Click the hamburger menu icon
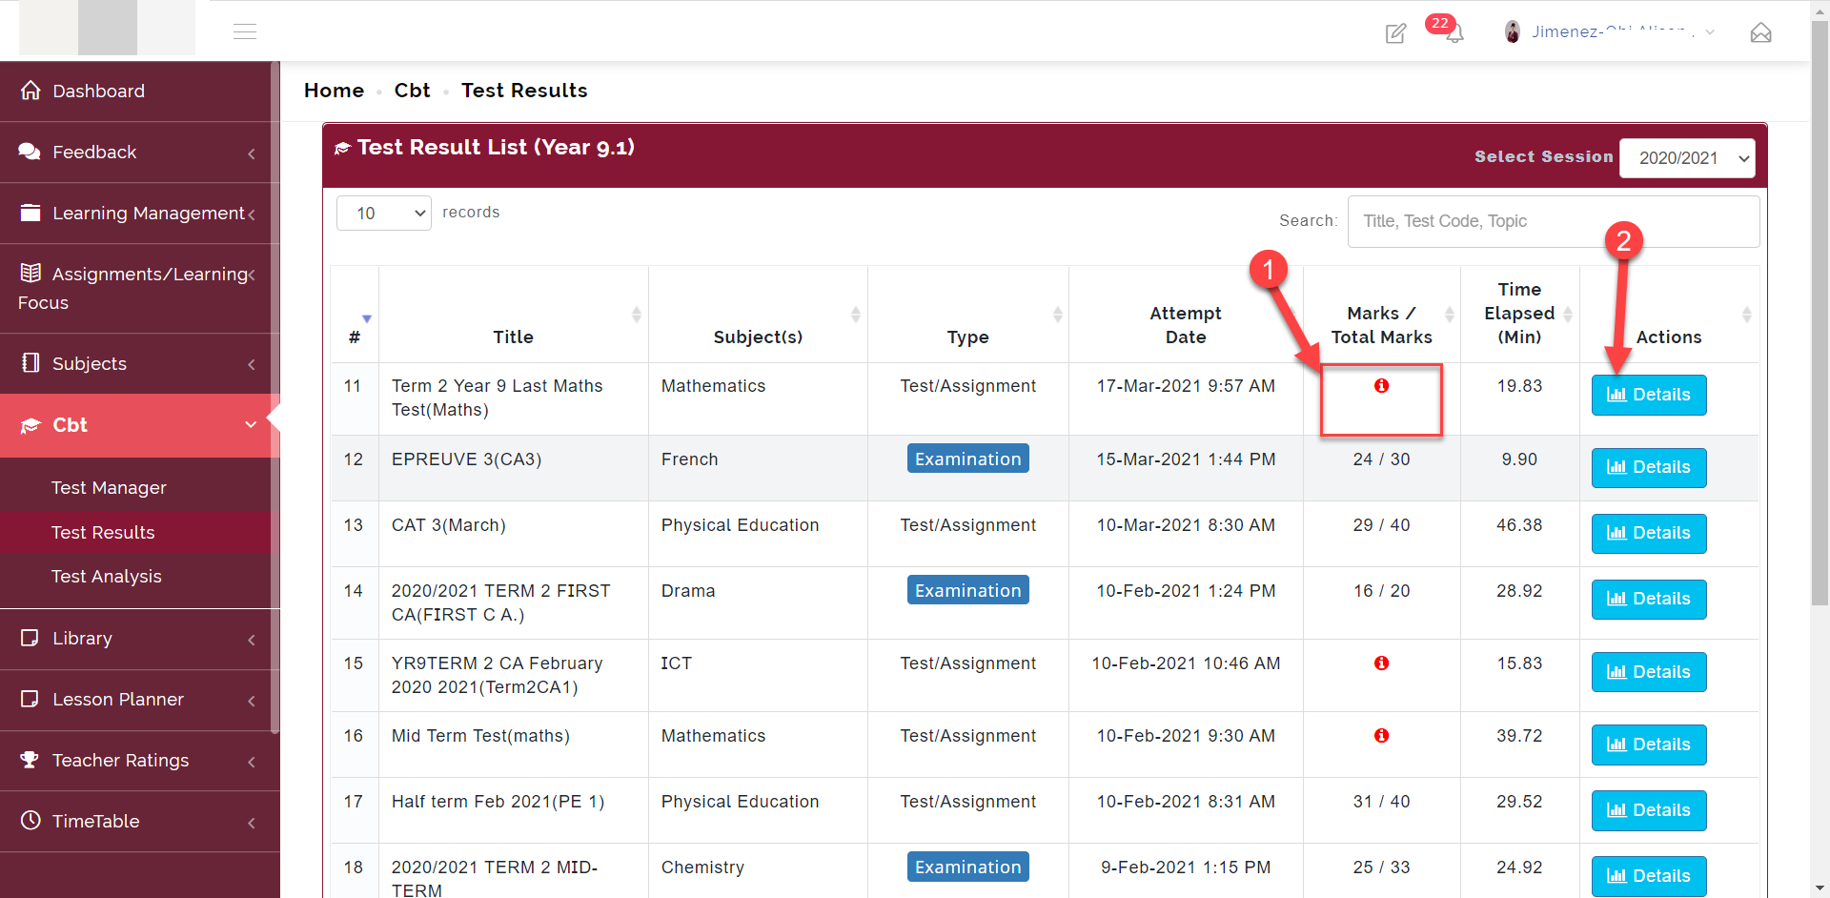The image size is (1830, 898). click(x=245, y=31)
